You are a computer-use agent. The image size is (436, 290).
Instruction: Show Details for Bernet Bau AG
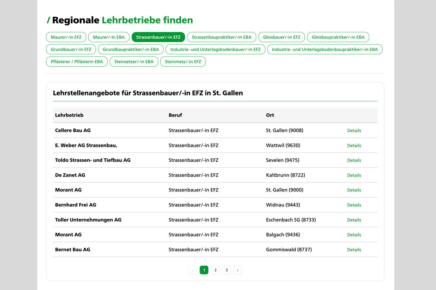(x=354, y=250)
